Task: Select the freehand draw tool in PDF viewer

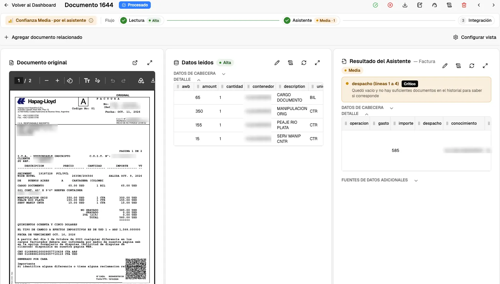Action: point(98,80)
